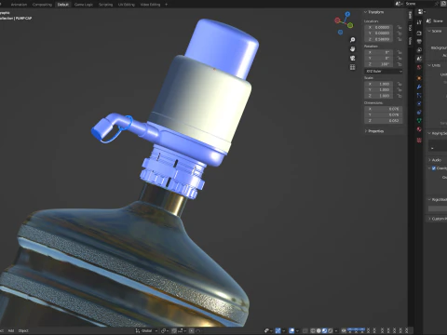Viewport: 447px width, 335px height.
Task: Toggle the Rotation Z lock icon
Action: pyautogui.click(x=400, y=64)
